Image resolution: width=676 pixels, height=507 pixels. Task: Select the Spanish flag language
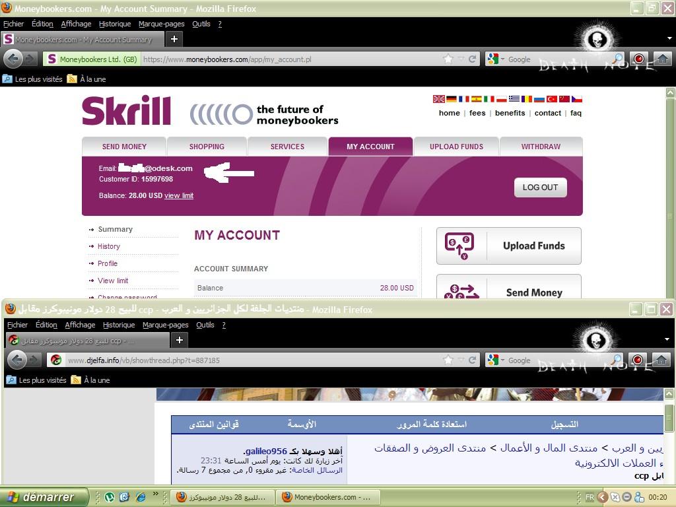[476, 99]
